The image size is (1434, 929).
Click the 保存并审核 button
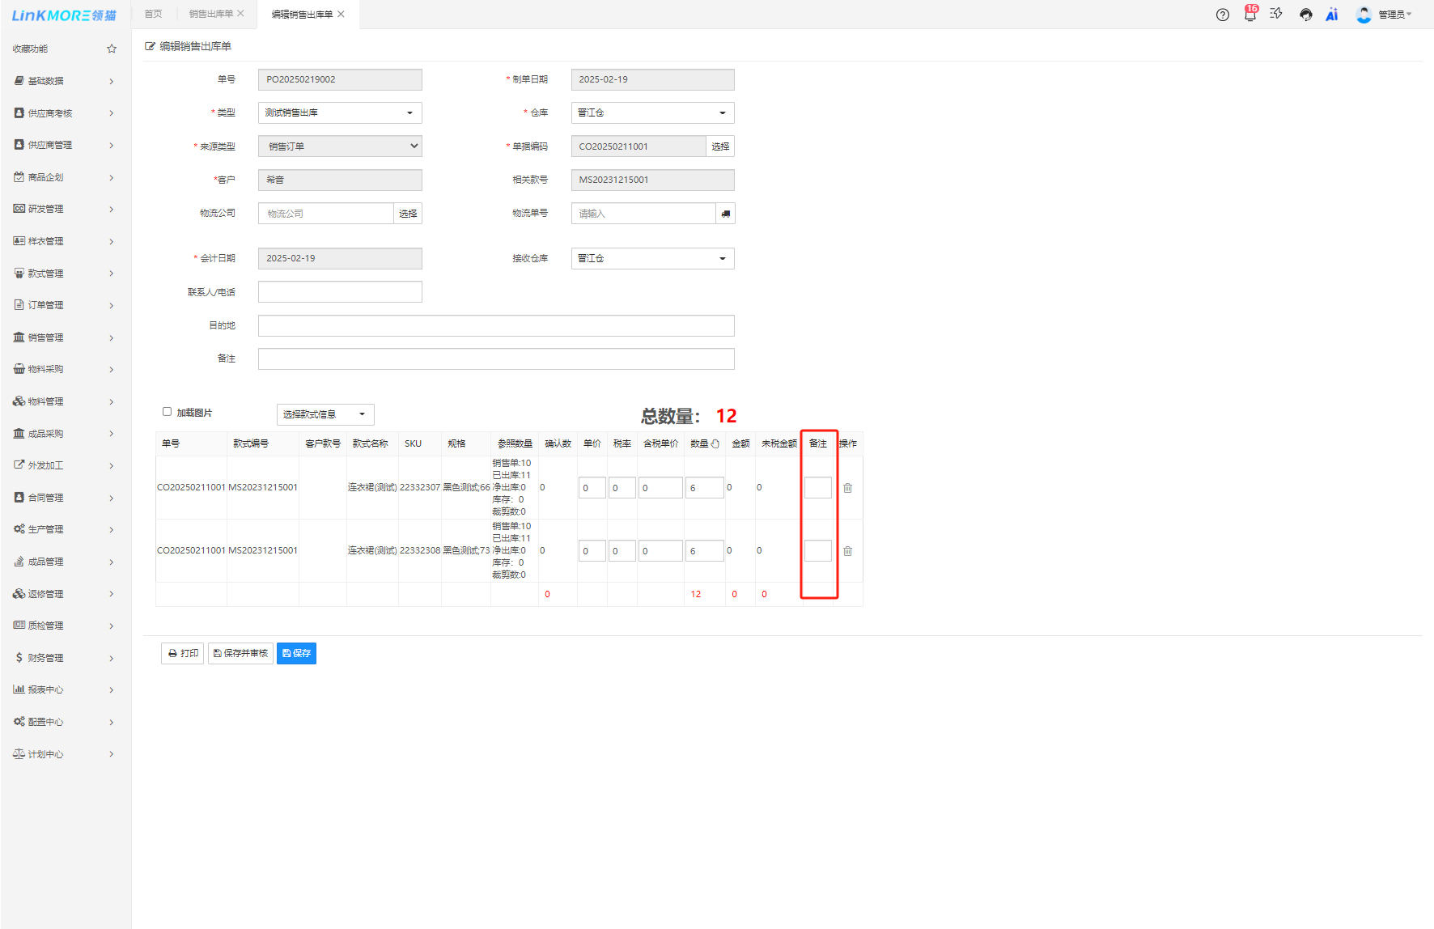tap(240, 653)
